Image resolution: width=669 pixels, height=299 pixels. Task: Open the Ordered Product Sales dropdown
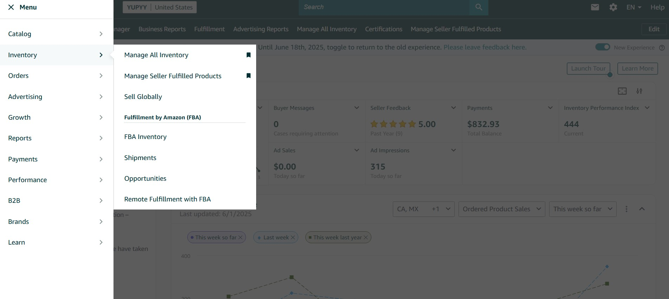[x=502, y=209]
